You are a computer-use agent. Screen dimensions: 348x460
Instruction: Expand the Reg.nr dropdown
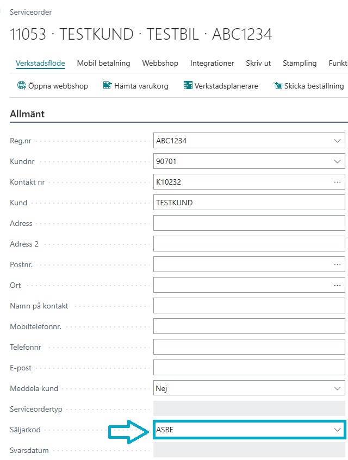click(x=337, y=141)
